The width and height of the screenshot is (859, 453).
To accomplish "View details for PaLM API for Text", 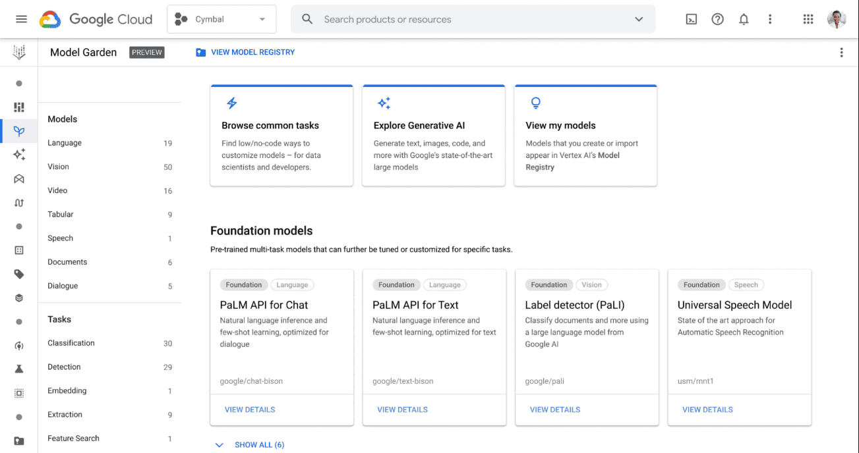I will (x=402, y=410).
